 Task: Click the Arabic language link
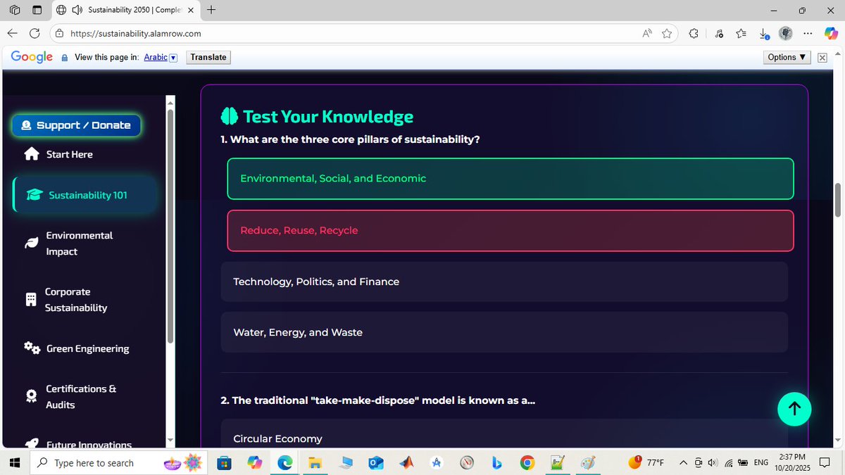[x=156, y=58]
